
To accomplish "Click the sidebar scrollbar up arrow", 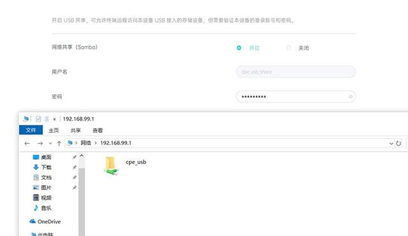I will pyautogui.click(x=82, y=156).
